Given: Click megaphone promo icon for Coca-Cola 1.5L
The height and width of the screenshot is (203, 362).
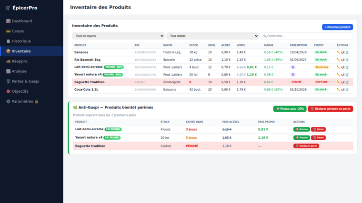Looking at the screenshot, I should click(x=342, y=89).
